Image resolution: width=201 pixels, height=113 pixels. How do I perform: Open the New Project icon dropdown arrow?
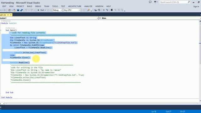pos(12,10)
